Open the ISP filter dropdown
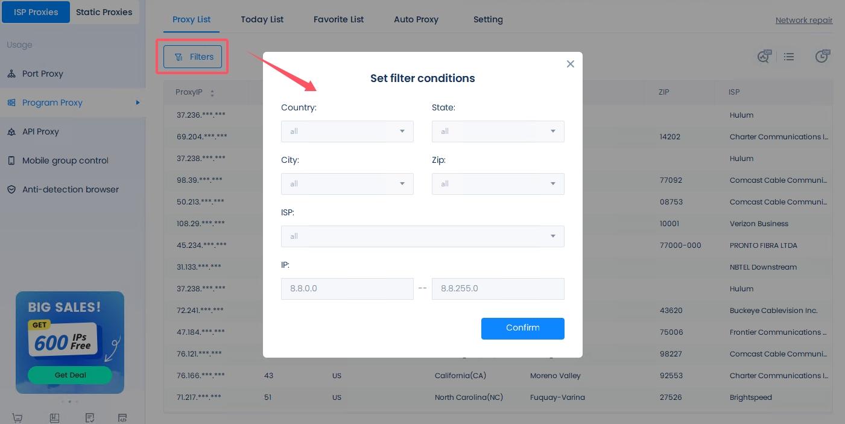845x424 pixels. coord(423,236)
